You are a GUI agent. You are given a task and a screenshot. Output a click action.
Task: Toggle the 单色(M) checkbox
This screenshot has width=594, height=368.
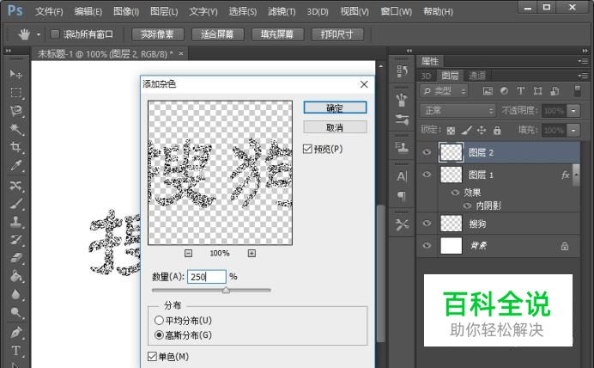(152, 357)
